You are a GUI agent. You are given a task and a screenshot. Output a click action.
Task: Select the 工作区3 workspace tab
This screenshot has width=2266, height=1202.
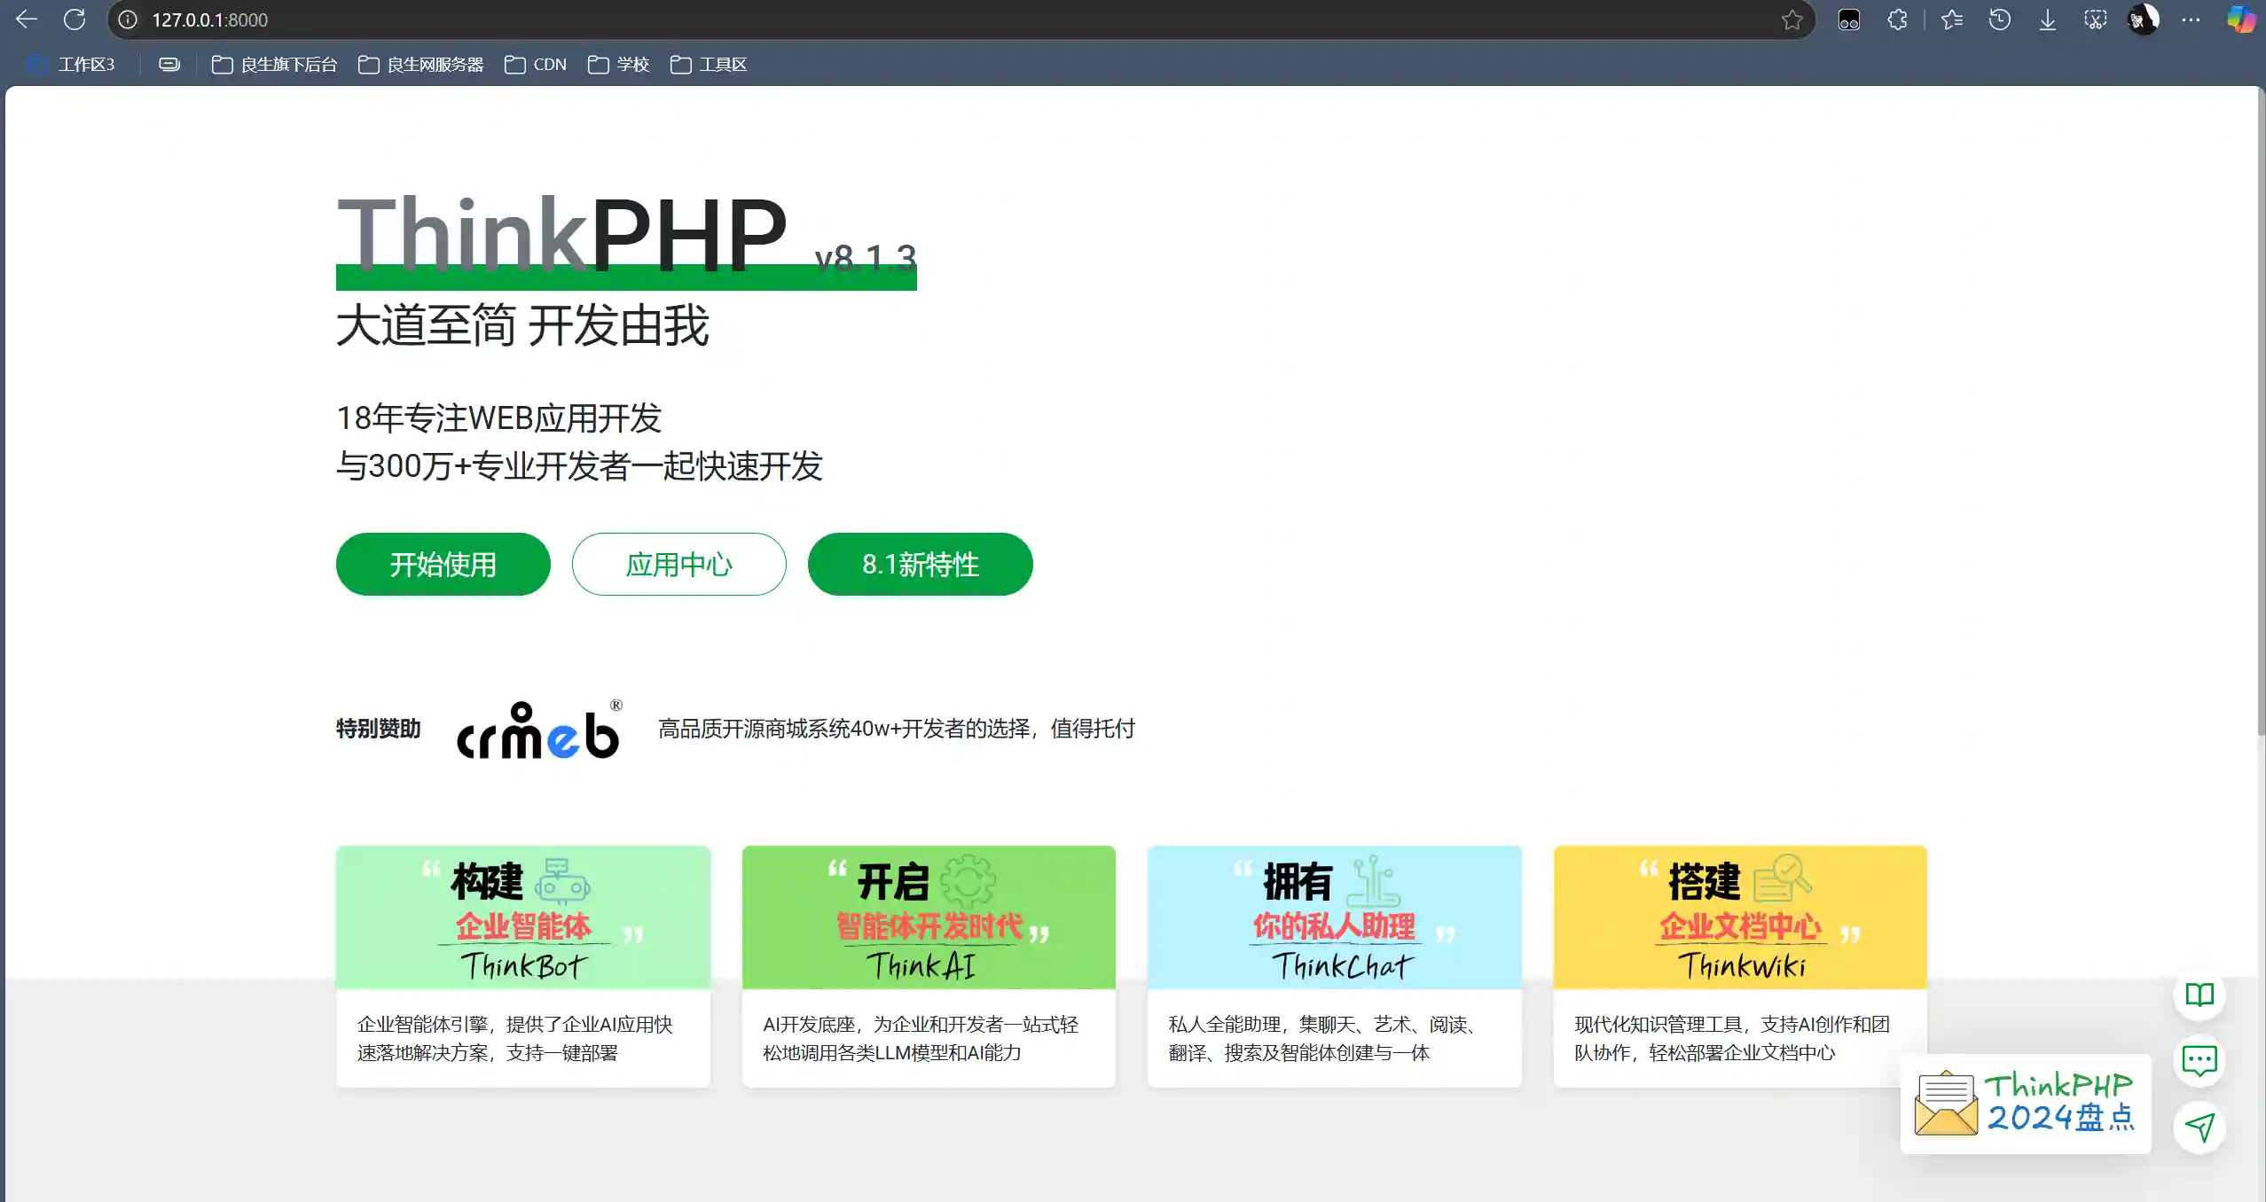(x=74, y=64)
